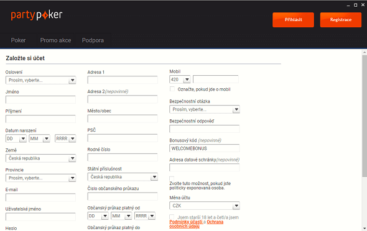The width and height of the screenshot is (367, 231).
Task: Check the 'Jsem starší 18 let' checkbox
Action: click(x=172, y=217)
